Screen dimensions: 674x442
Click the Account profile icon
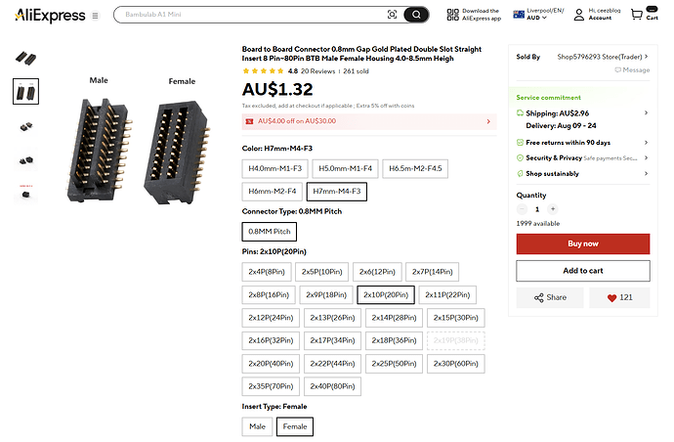pos(579,15)
